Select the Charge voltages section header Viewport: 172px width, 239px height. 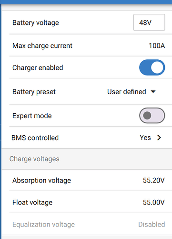click(x=34, y=159)
